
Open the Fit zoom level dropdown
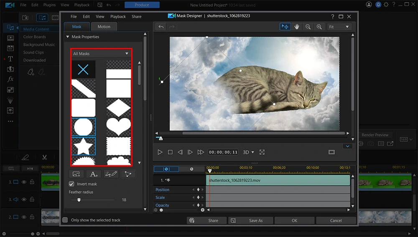339,27
